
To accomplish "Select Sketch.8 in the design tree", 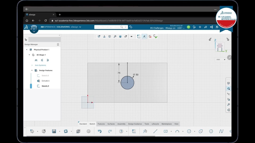I will 45,75.
